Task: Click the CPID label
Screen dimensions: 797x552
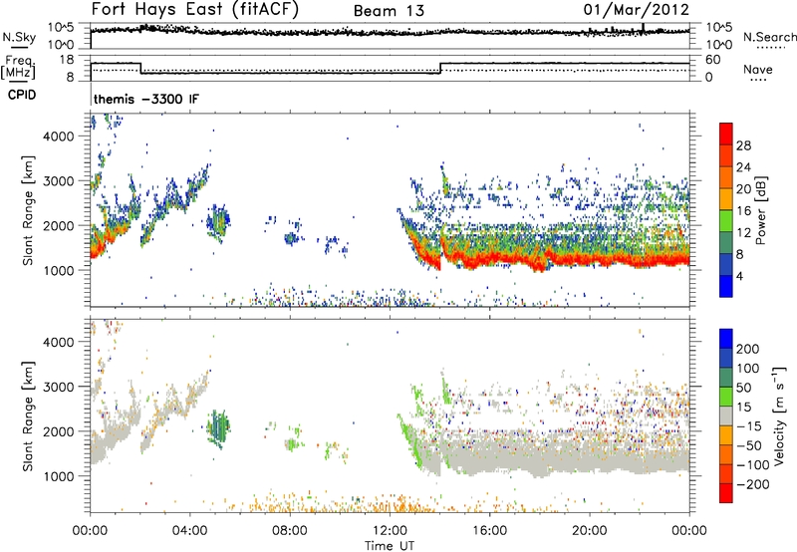Action: 22,95
